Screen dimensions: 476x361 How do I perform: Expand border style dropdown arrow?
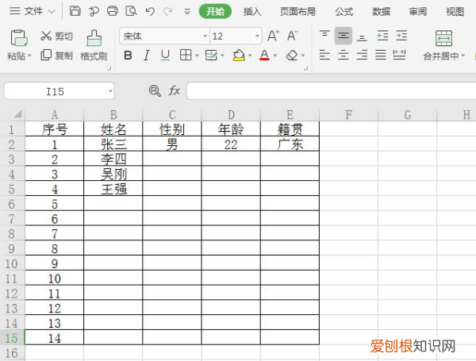pyautogui.click(x=197, y=56)
